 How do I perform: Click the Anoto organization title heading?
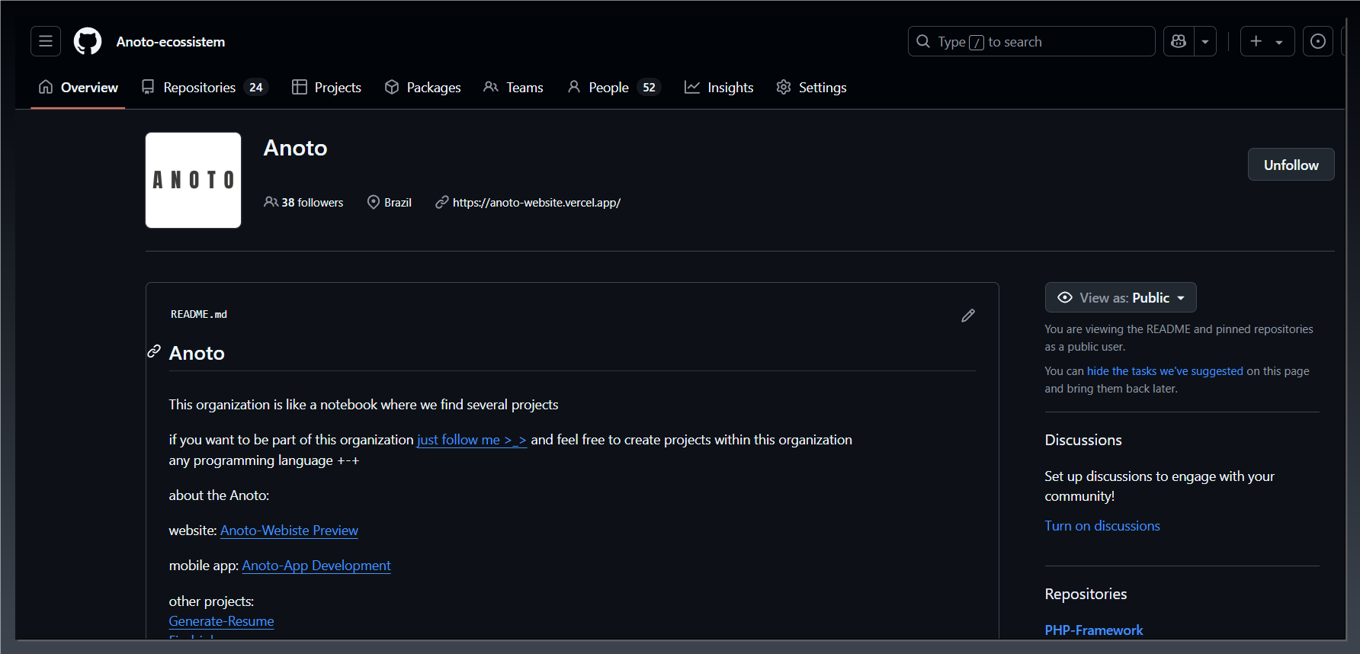coord(295,148)
